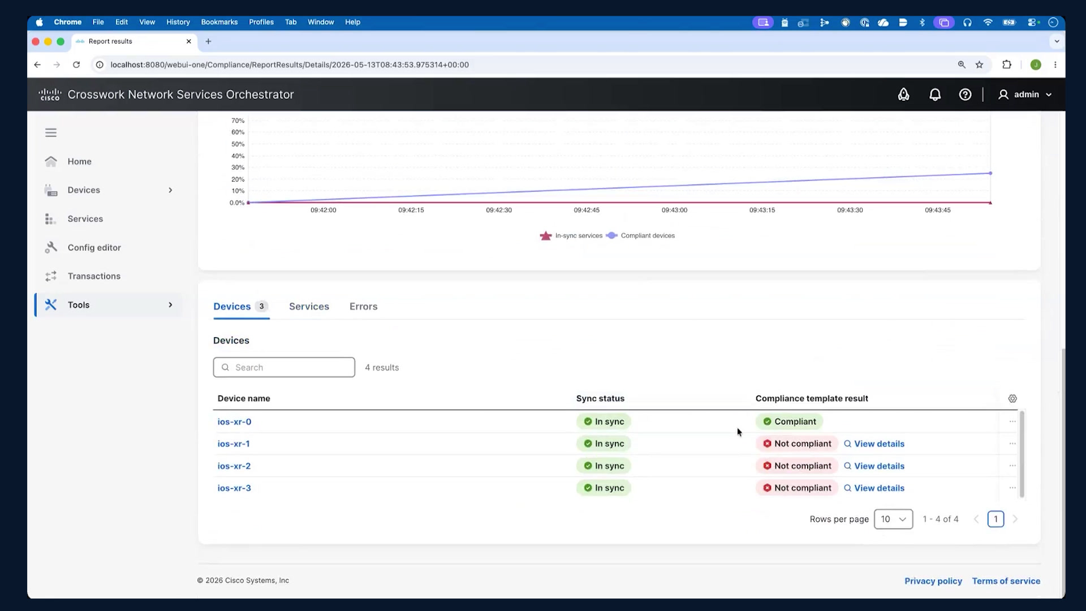View details for ios-xr-1
The width and height of the screenshot is (1086, 611).
point(874,444)
